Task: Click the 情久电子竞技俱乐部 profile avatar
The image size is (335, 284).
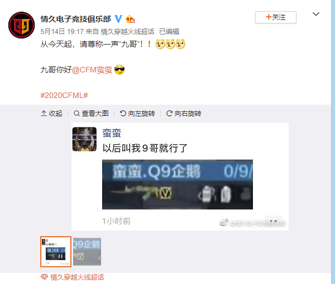Action: click(x=21, y=25)
